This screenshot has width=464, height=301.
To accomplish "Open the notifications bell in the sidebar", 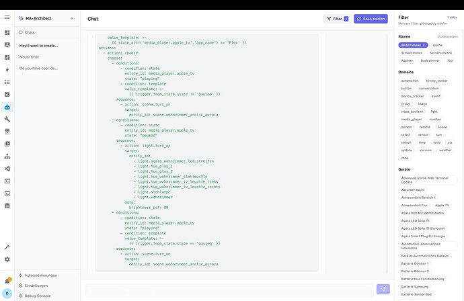I will tap(7, 281).
